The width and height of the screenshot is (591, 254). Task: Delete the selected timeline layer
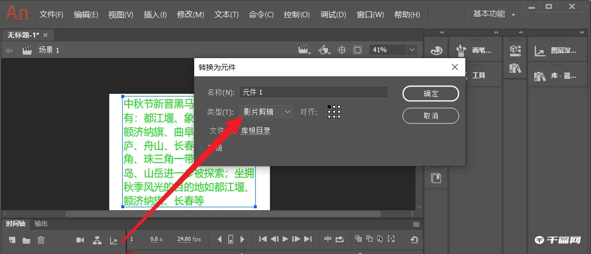[41, 240]
